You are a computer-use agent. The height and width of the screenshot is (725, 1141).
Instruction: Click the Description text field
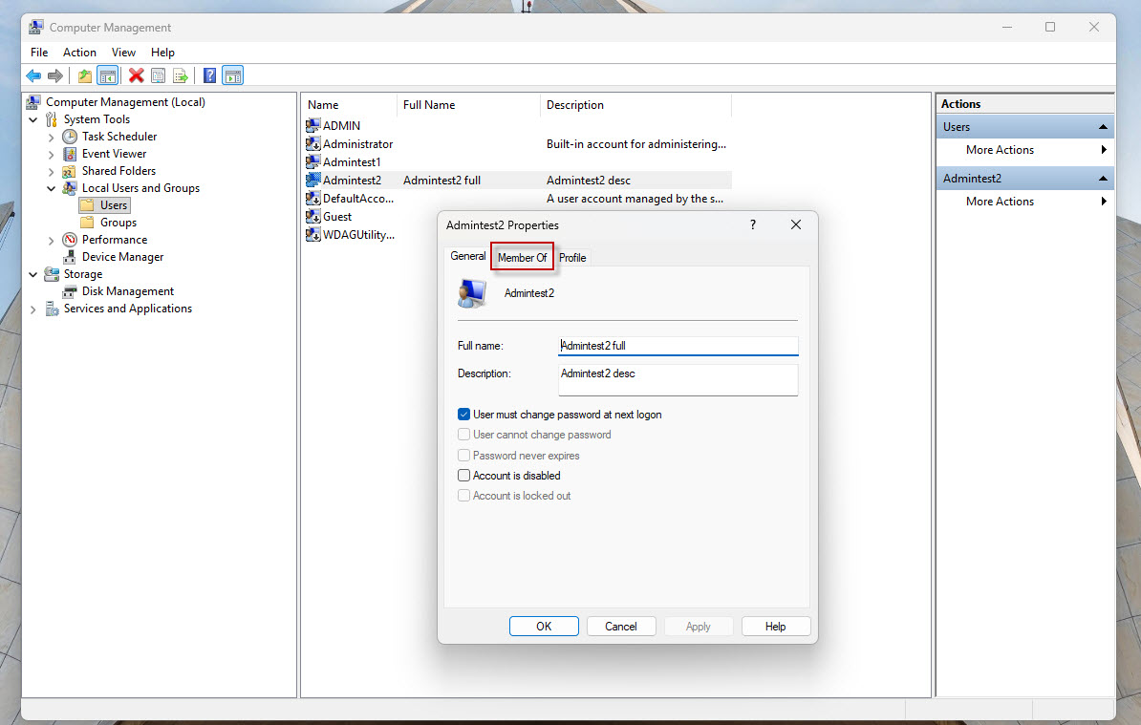[x=678, y=379]
